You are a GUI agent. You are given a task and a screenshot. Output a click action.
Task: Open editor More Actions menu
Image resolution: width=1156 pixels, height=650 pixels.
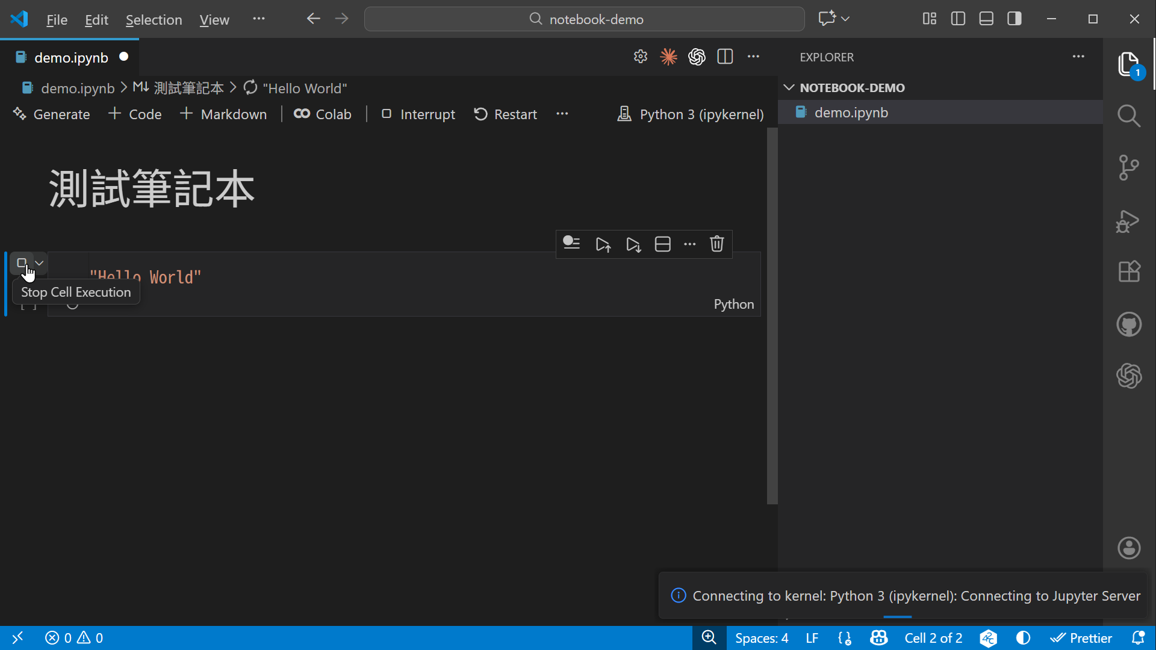pos(753,57)
